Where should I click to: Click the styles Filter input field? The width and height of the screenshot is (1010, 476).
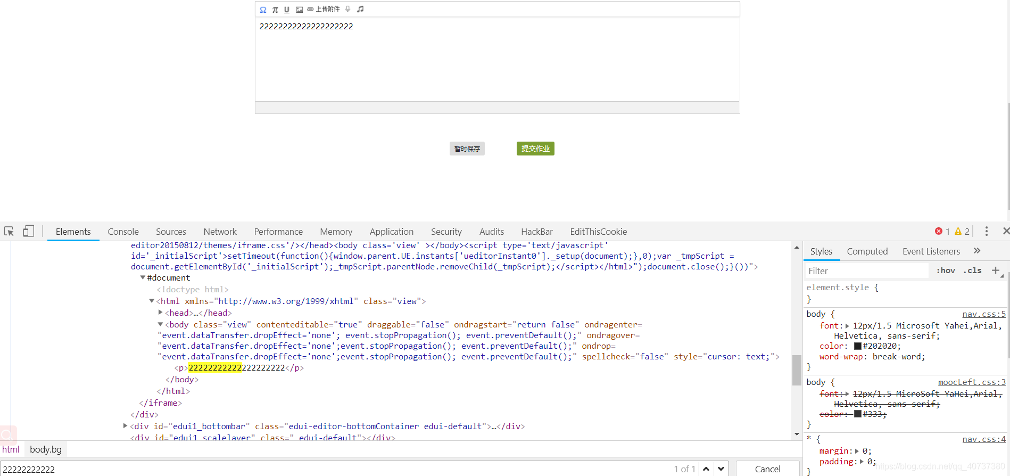coord(867,271)
